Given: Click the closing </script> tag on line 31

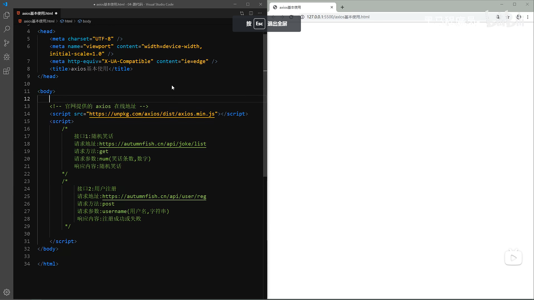Looking at the screenshot, I should (63, 241).
